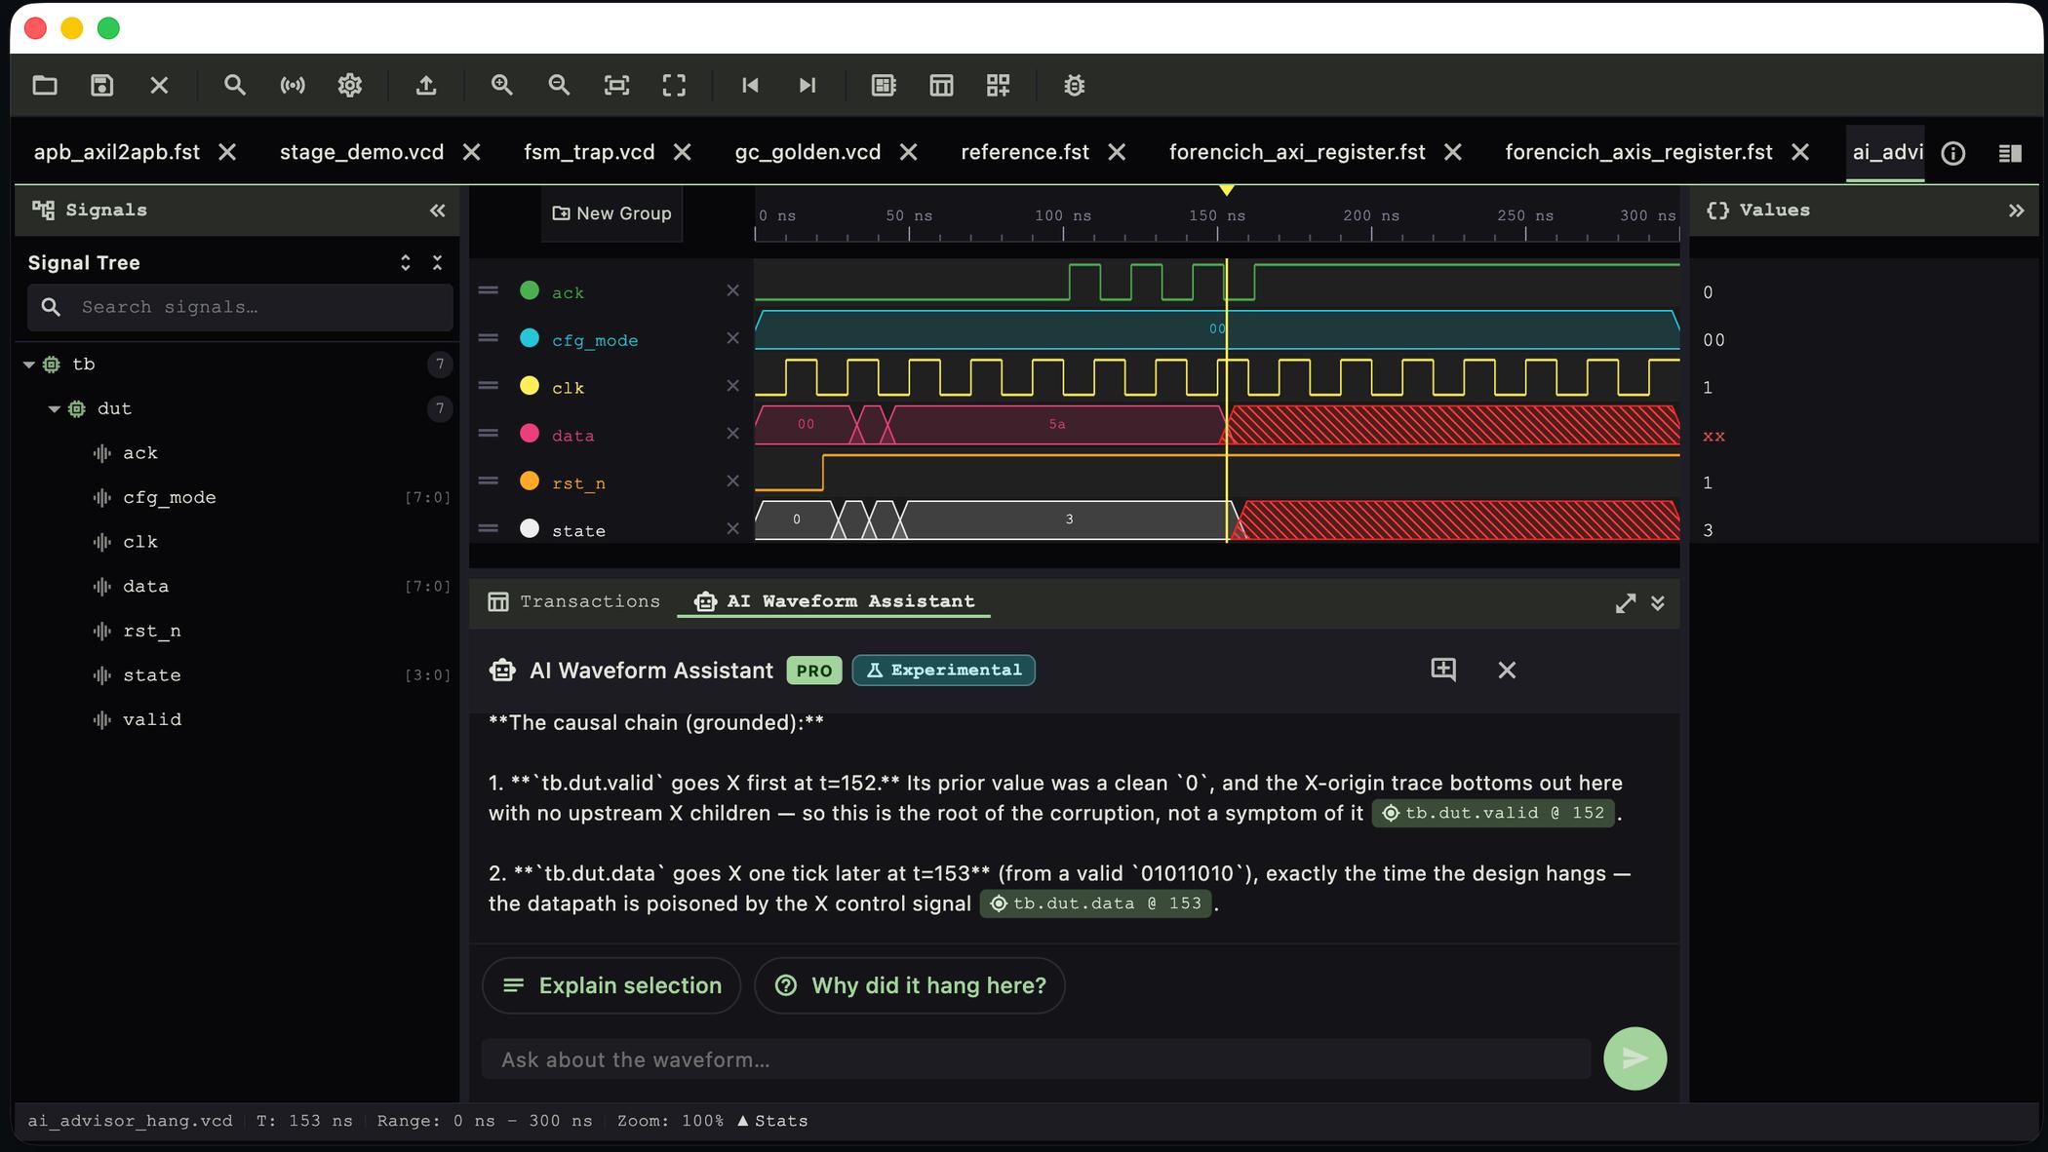Toggle fullscreen with the corner-brackets icon
The width and height of the screenshot is (2048, 1152).
click(x=674, y=86)
